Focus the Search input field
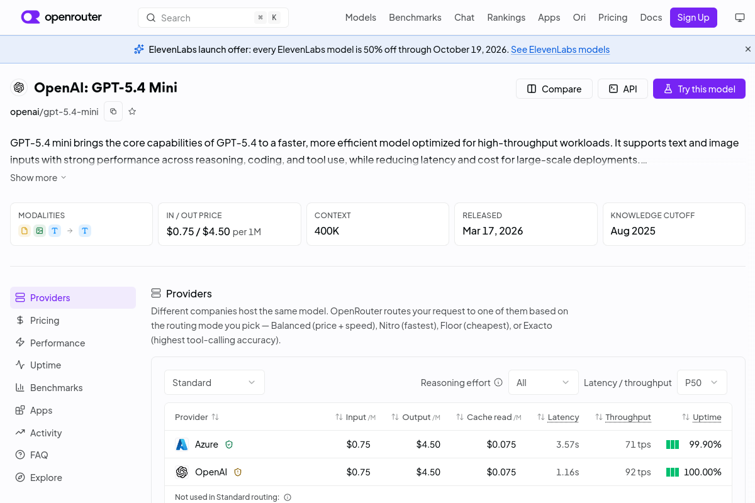This screenshot has height=503, width=755. (213, 18)
